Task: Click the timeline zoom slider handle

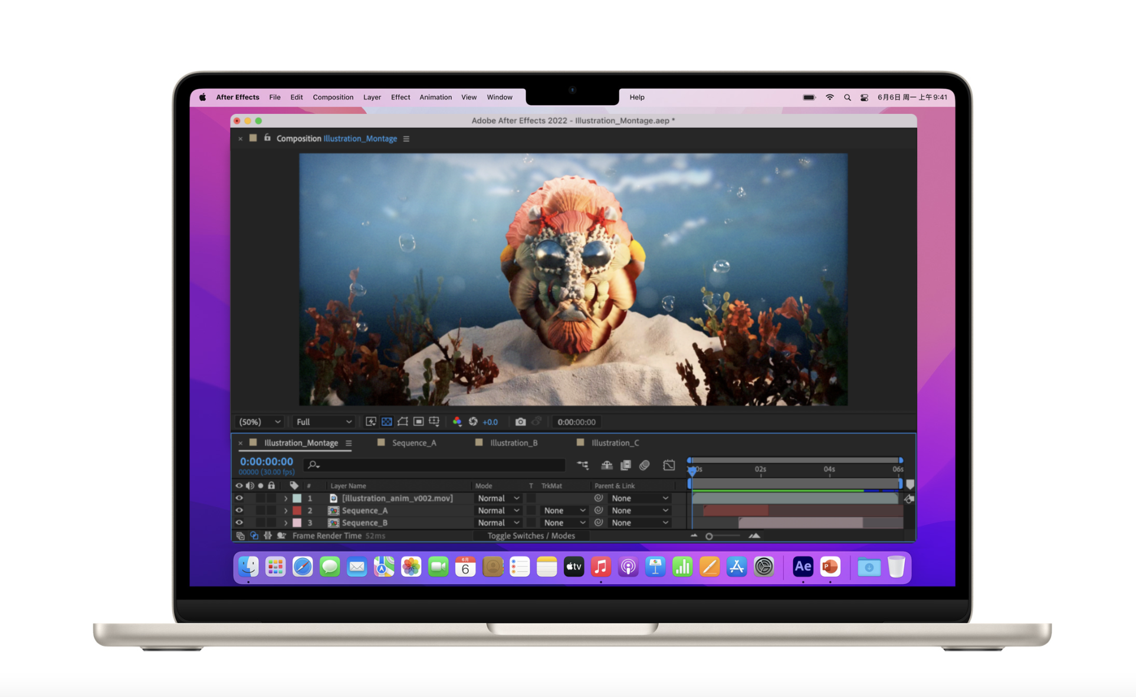Action: pos(709,536)
